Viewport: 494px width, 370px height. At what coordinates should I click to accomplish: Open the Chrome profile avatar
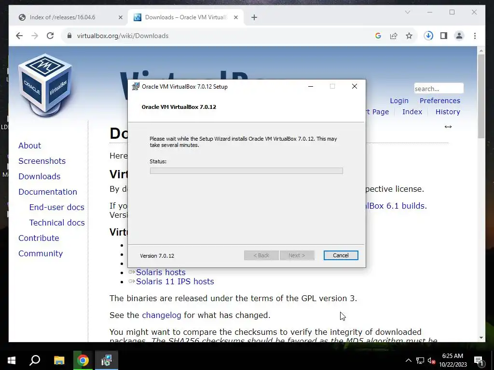(459, 36)
